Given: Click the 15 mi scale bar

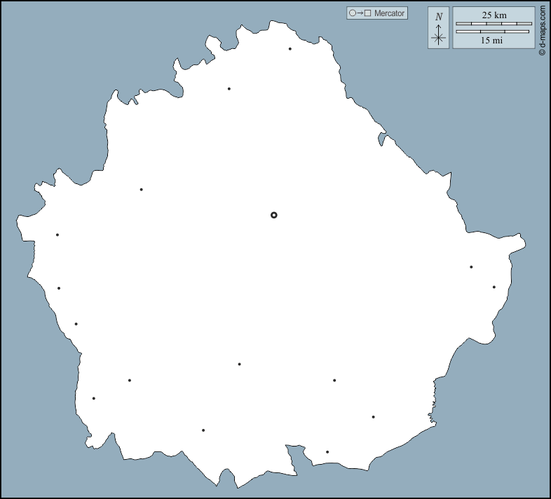Looking at the screenshot, I should click(x=492, y=31).
